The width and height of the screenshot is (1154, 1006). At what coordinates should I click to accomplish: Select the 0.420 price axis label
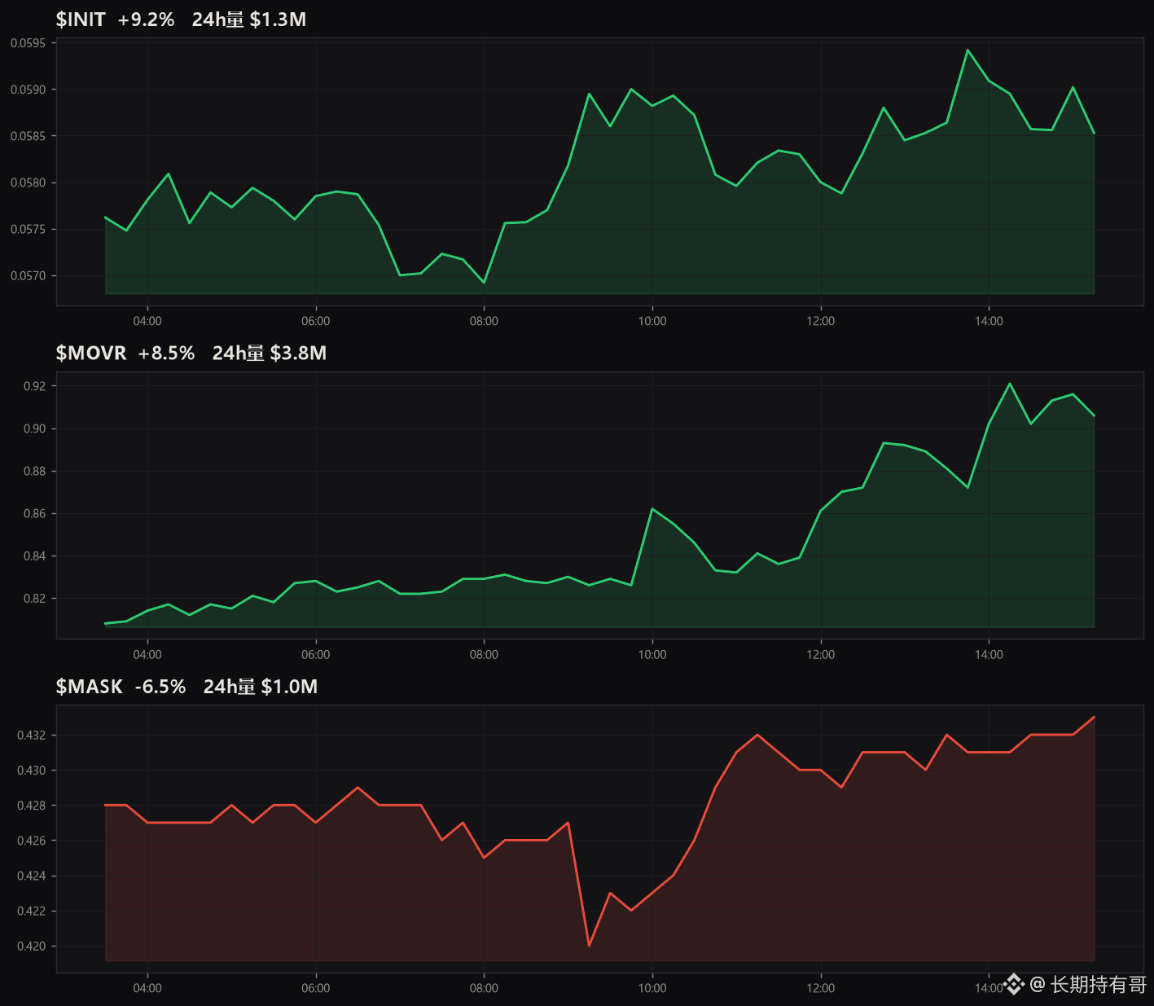click(32, 947)
